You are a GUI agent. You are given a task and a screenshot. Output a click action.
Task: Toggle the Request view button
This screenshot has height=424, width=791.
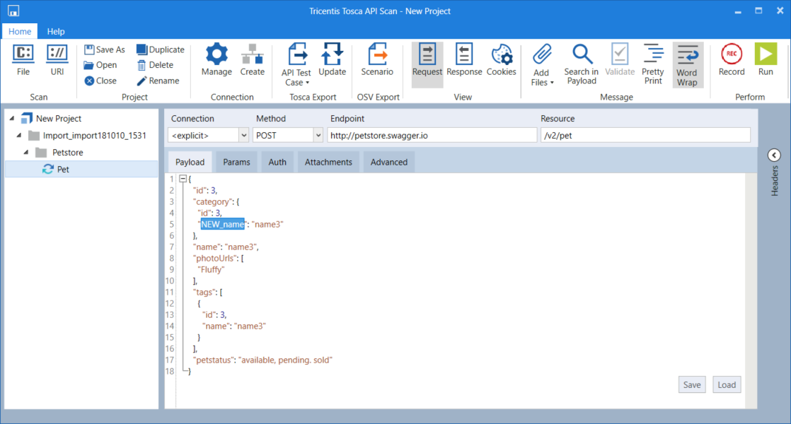(427, 61)
